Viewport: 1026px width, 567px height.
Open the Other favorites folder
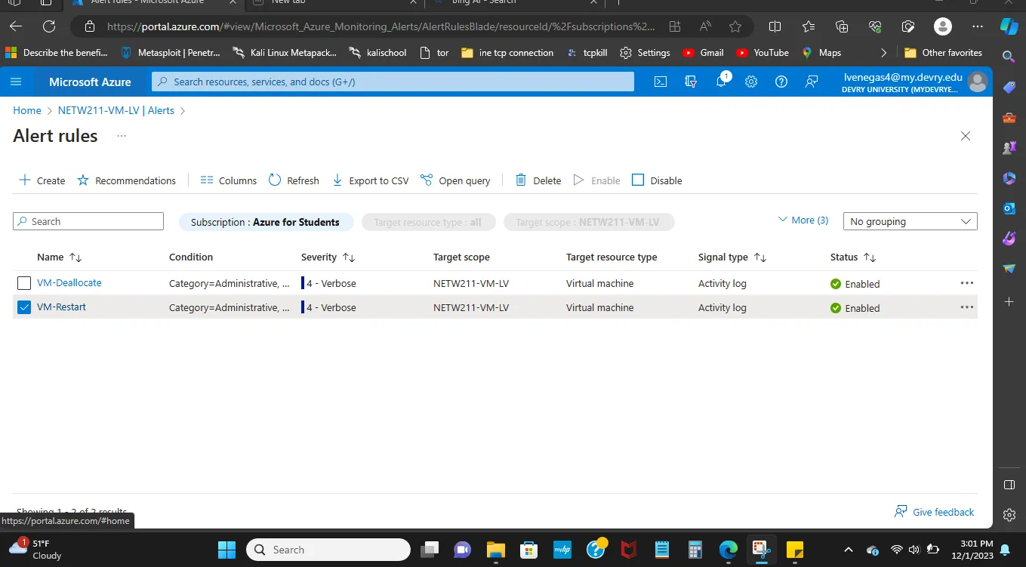click(x=943, y=53)
